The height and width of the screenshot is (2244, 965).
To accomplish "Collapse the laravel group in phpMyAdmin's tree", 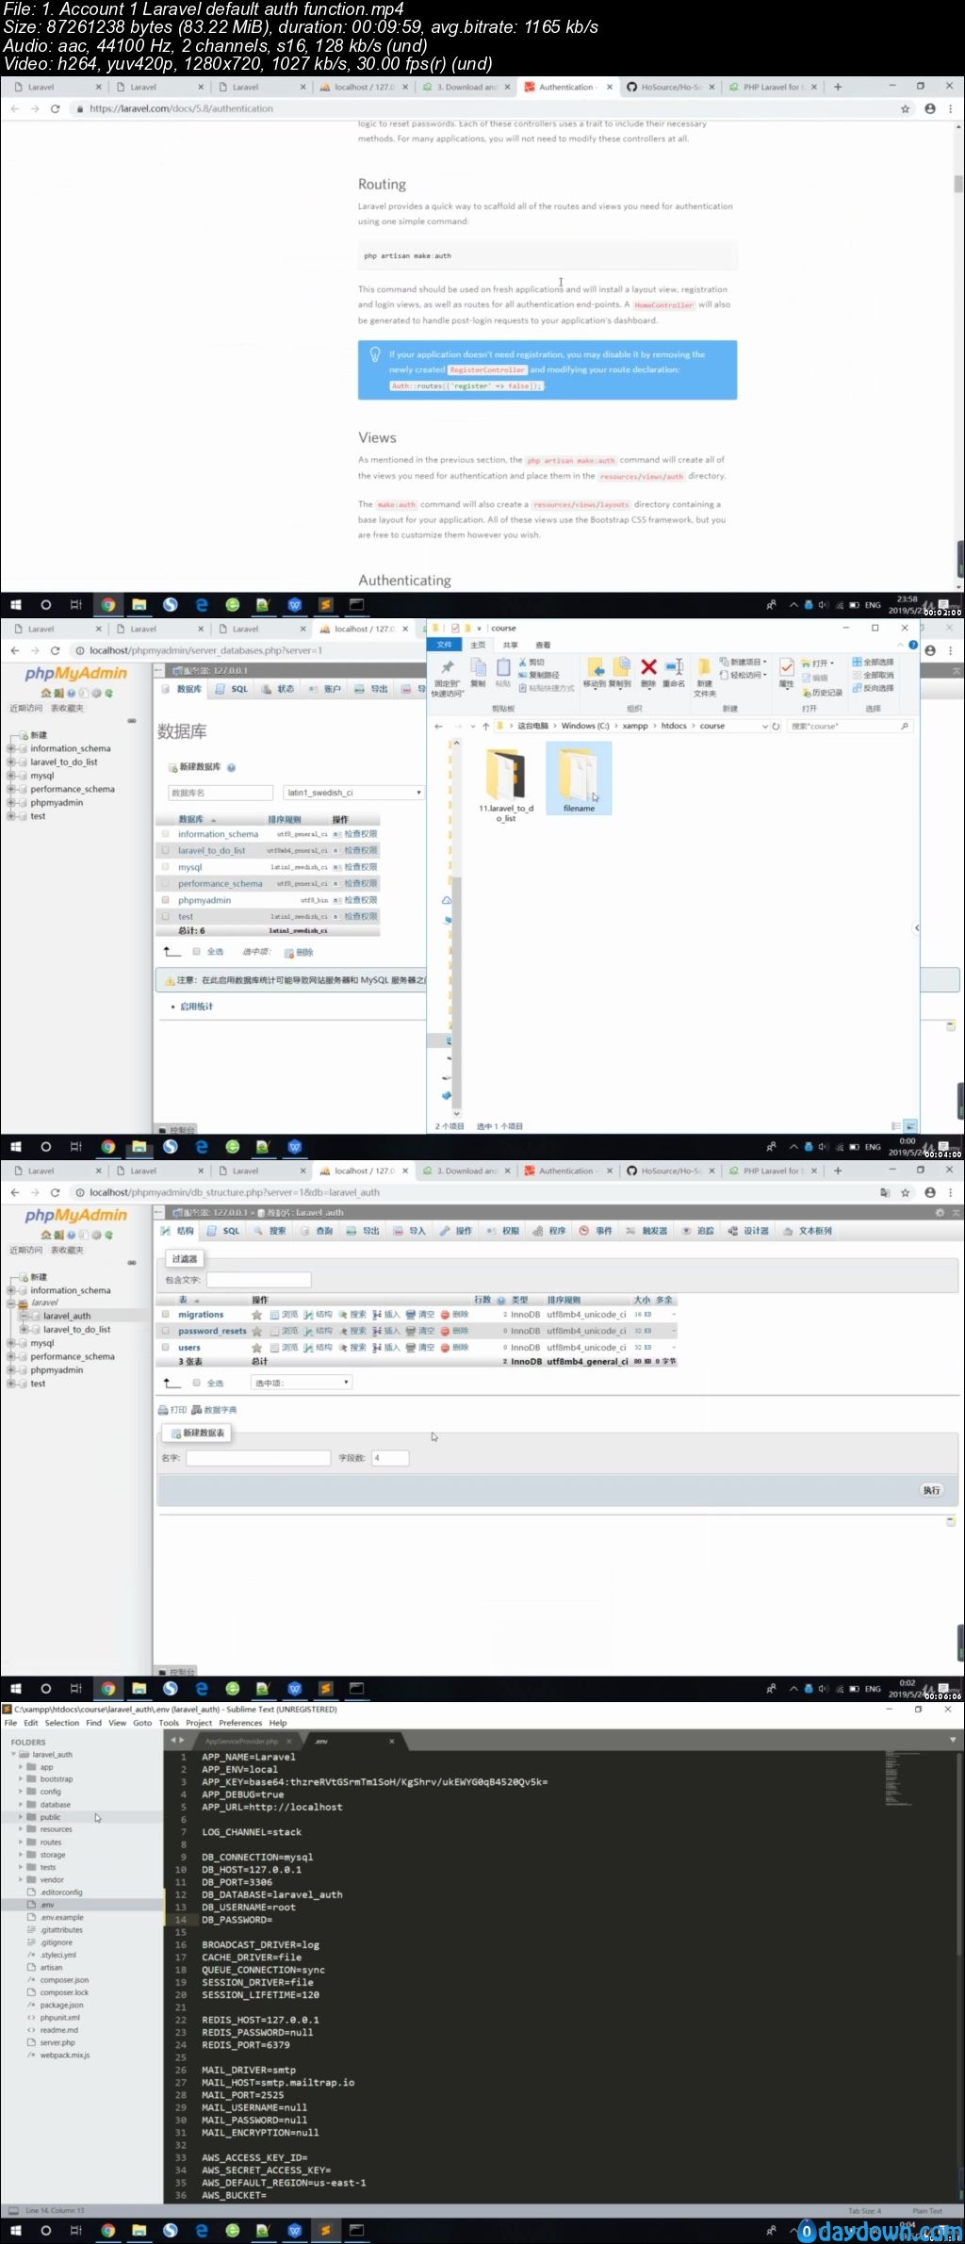I will pyautogui.click(x=11, y=1302).
